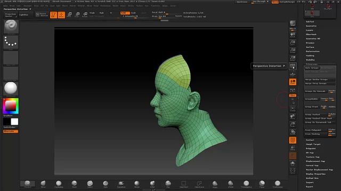This screenshot has height=191, width=341.
Task: Click the Scale view icon in right shelf
Action: pyautogui.click(x=293, y=125)
